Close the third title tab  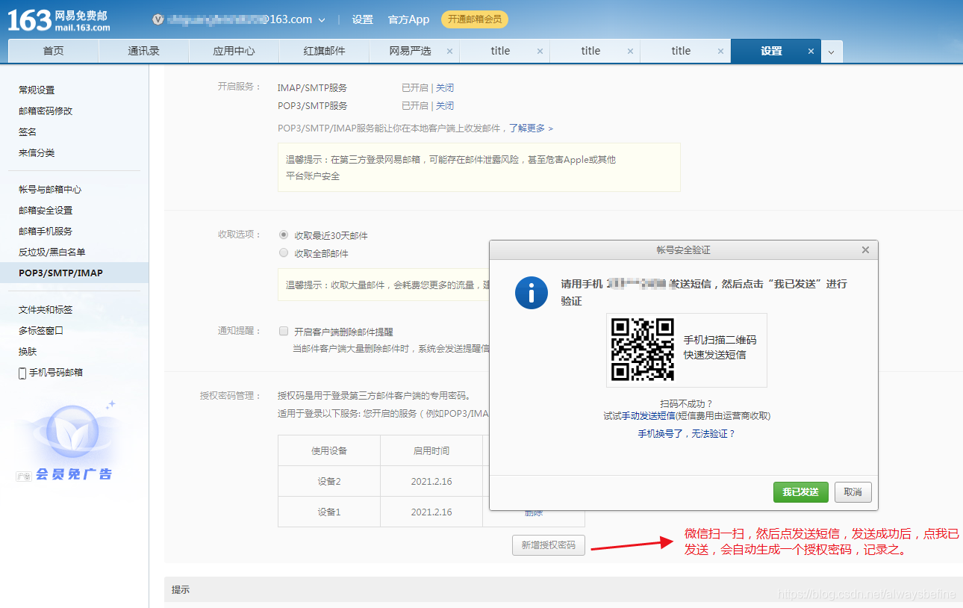pyautogui.click(x=720, y=52)
